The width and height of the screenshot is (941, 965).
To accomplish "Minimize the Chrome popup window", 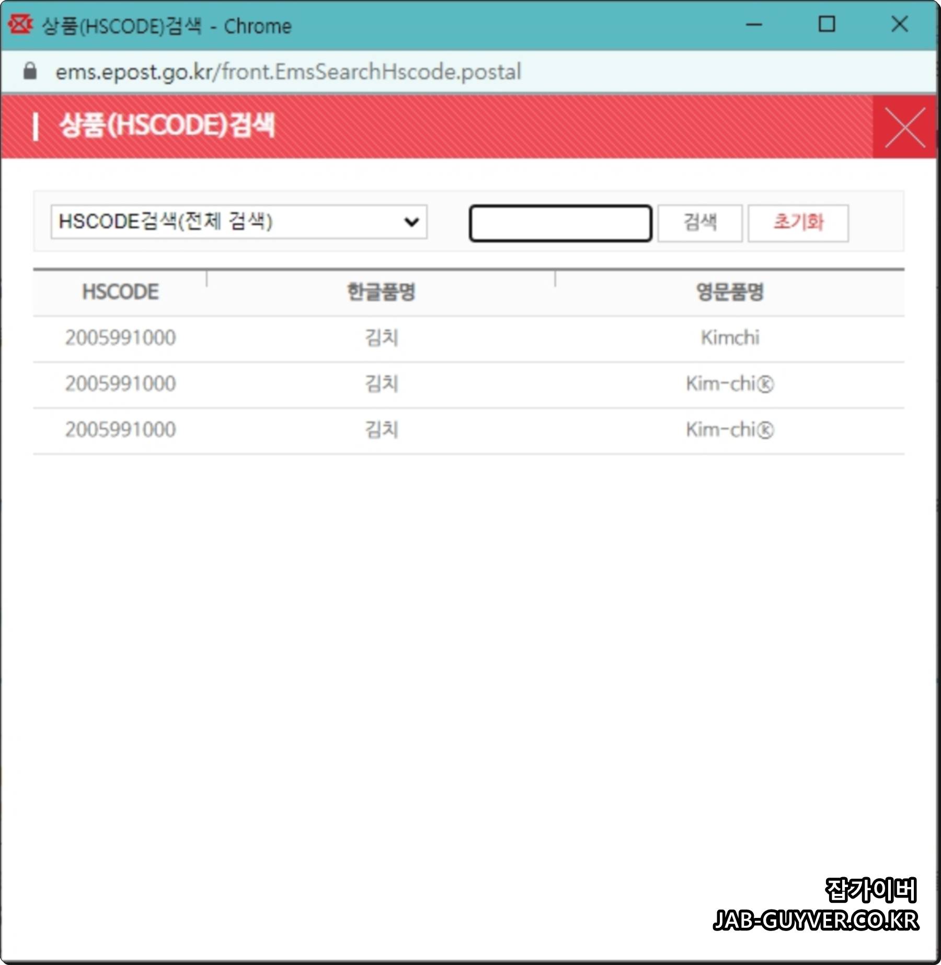I will coord(754,25).
